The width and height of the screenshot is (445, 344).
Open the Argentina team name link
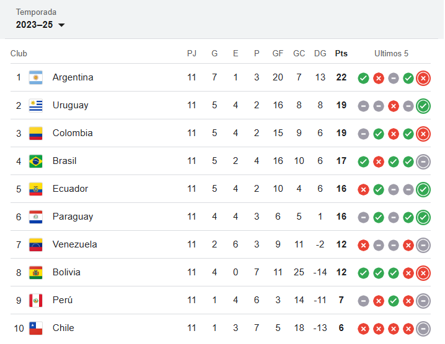[73, 77]
